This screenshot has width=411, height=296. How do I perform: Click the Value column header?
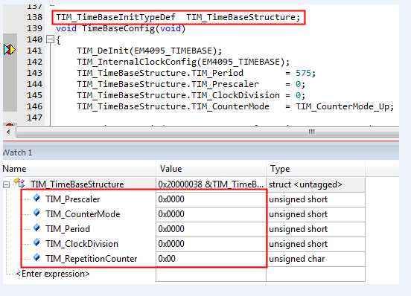(x=211, y=169)
